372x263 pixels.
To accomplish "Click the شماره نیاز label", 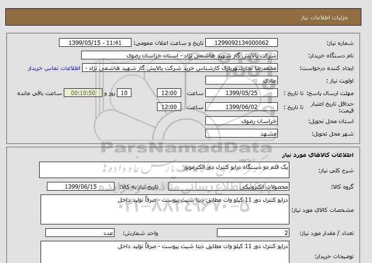I will [340, 43].
